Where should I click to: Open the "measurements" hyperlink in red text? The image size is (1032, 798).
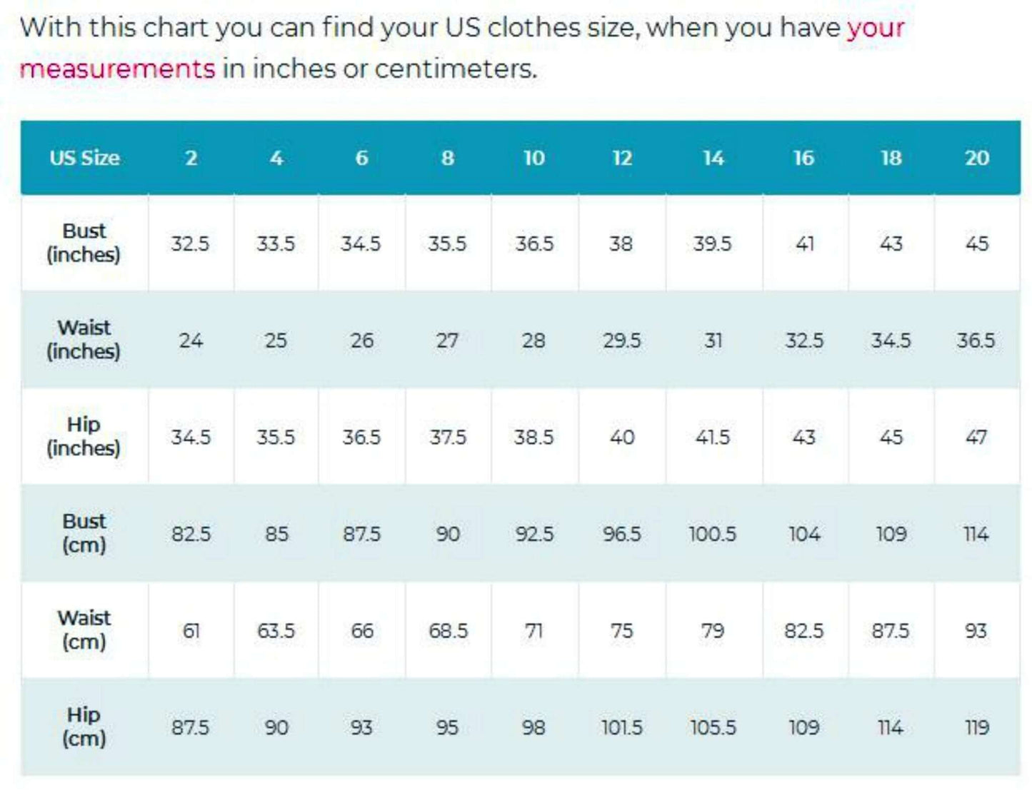point(117,69)
